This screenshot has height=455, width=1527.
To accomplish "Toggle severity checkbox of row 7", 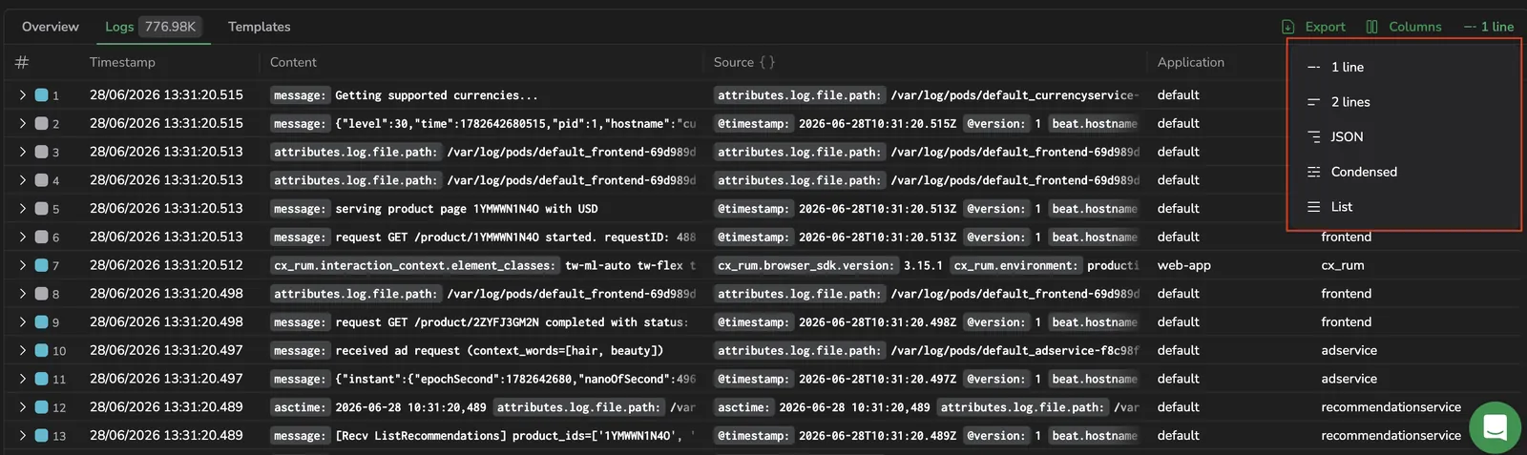I will pos(42,265).
